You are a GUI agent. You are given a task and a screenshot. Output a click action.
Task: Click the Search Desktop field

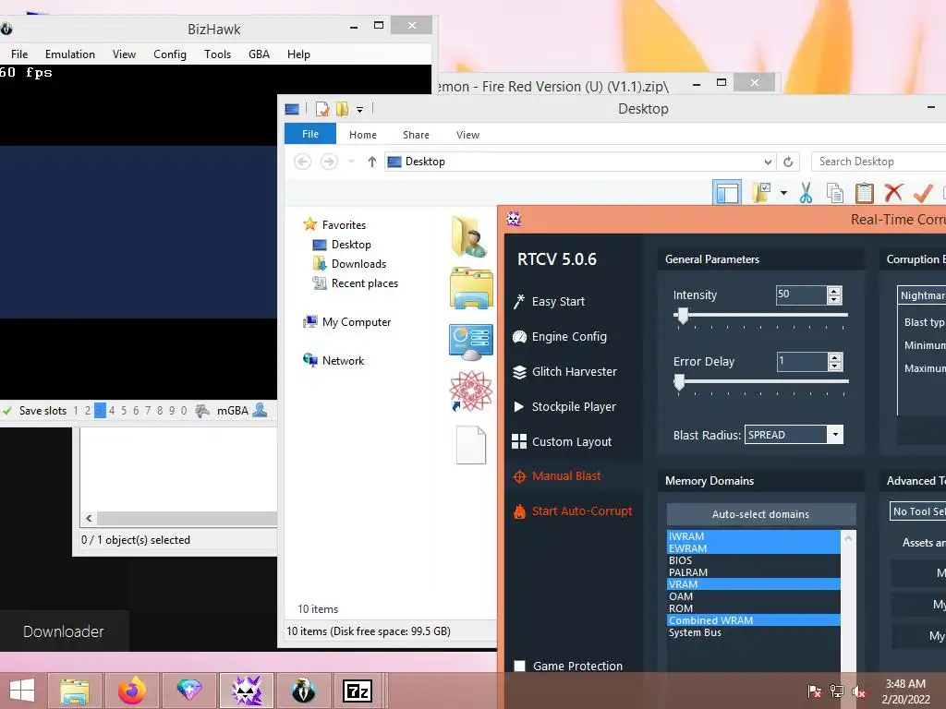(879, 162)
